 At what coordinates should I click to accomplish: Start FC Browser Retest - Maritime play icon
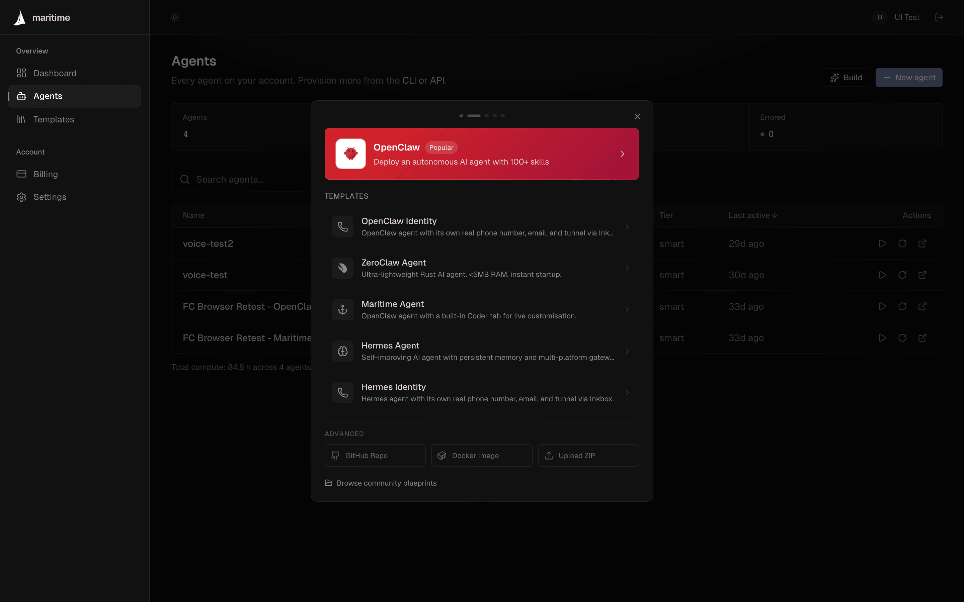(882, 338)
